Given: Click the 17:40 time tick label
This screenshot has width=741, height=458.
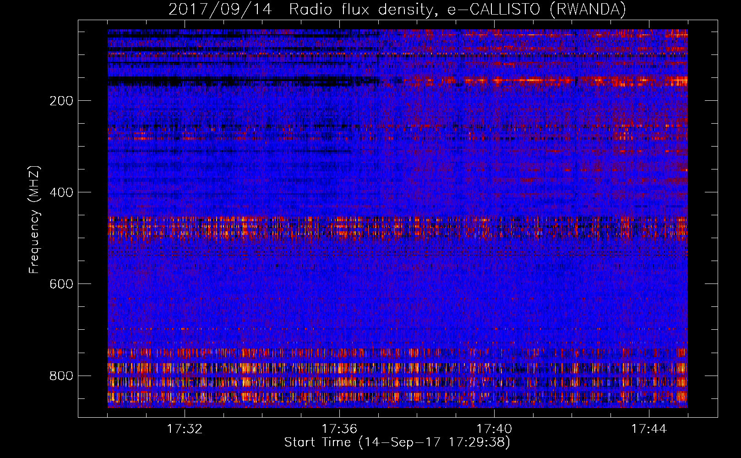Looking at the screenshot, I should (x=494, y=429).
